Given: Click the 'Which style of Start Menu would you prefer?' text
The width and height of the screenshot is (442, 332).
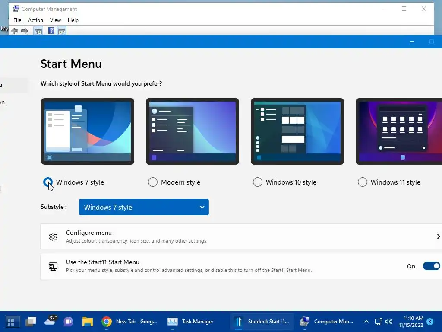Looking at the screenshot, I should point(101,83).
